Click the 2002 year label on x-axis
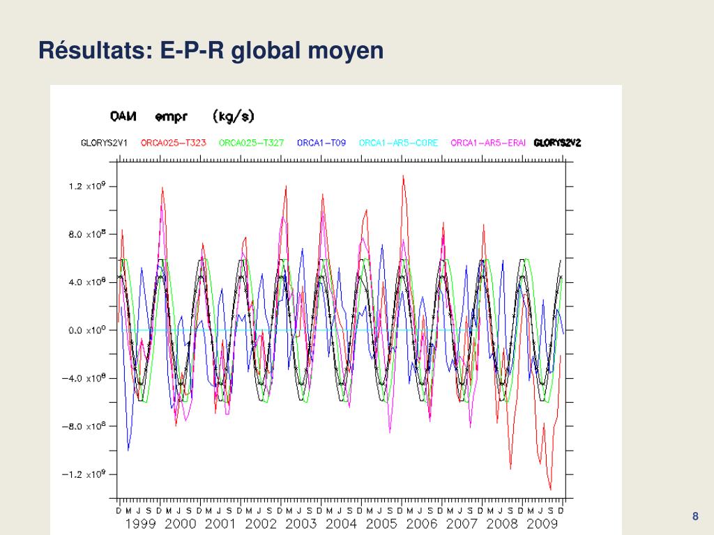The image size is (714, 535). click(x=261, y=524)
